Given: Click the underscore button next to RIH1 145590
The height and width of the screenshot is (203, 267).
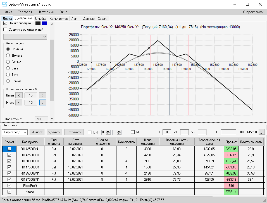Looking at the screenshot, I should click(x=261, y=132).
